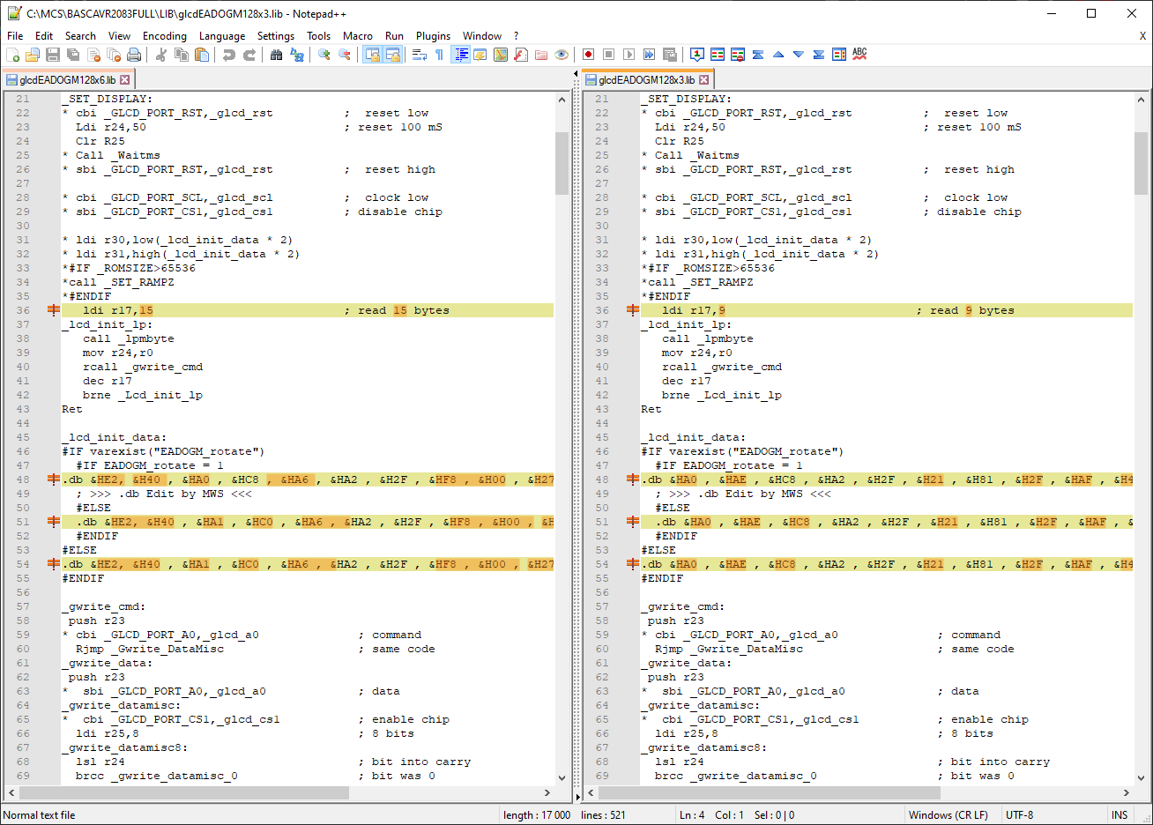Click the Save recorded macro icon

pyautogui.click(x=669, y=55)
